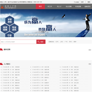
Task: Open resume J1144329
Action: point(11,88)
